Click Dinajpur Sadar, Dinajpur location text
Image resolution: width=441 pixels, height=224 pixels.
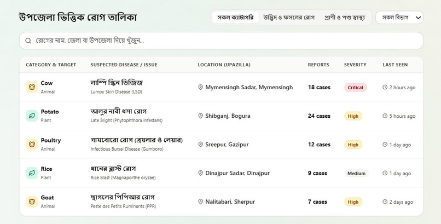coord(237,174)
